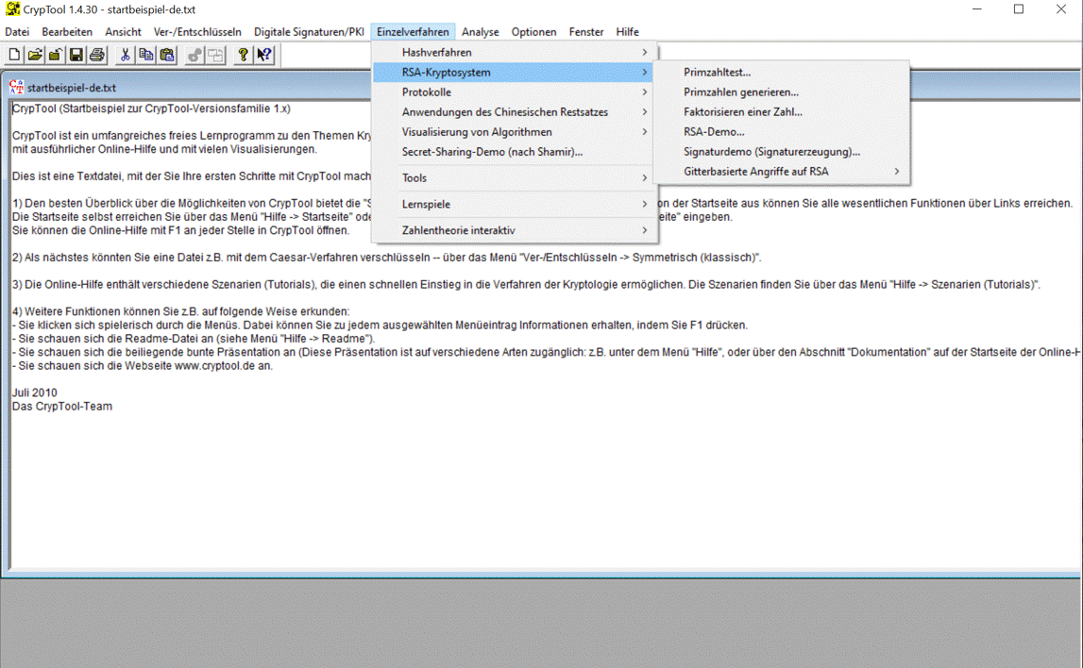The width and height of the screenshot is (1083, 668).
Task: Open the Bearbeiten menu
Action: pyautogui.click(x=67, y=32)
